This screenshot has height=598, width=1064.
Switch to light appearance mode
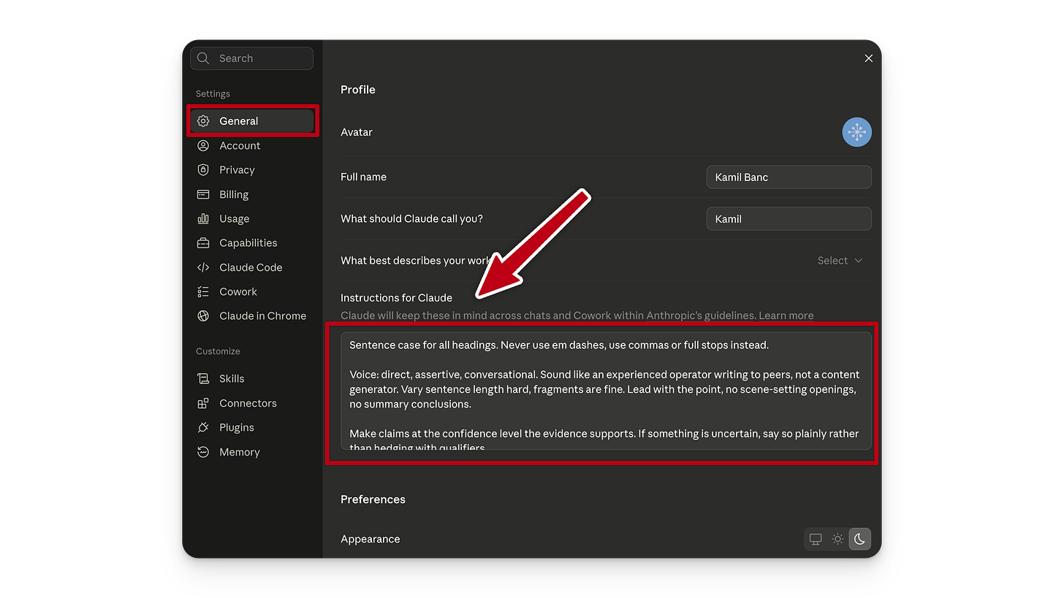click(837, 539)
